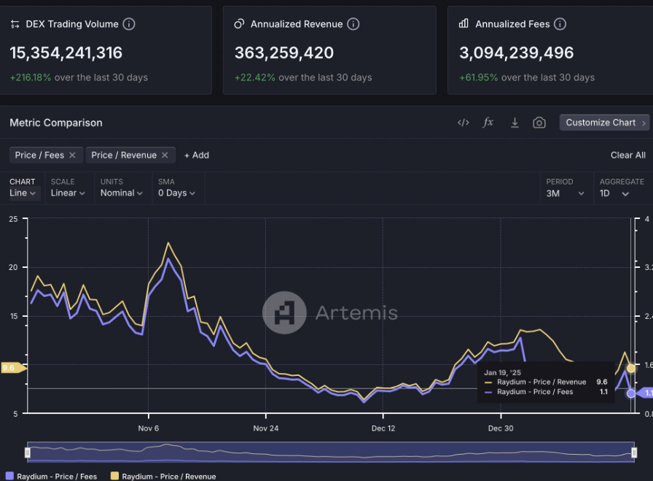The image size is (653, 481).
Task: Open the SMA 0 Days dropdown
Action: 177,193
